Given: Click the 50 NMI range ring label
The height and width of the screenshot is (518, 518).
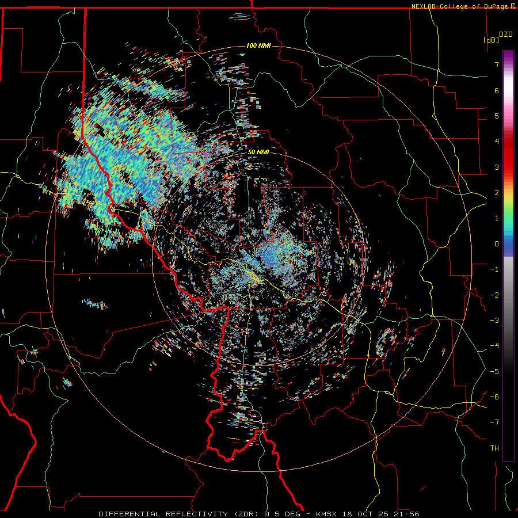Looking at the screenshot, I should pyautogui.click(x=258, y=153).
